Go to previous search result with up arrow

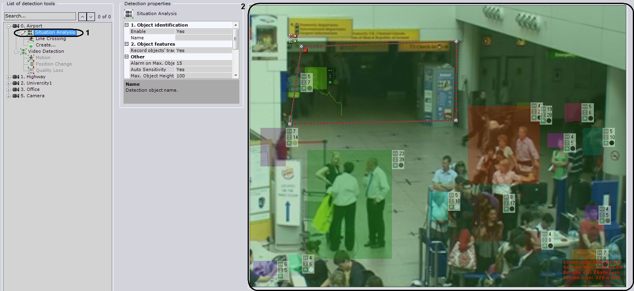click(82, 16)
